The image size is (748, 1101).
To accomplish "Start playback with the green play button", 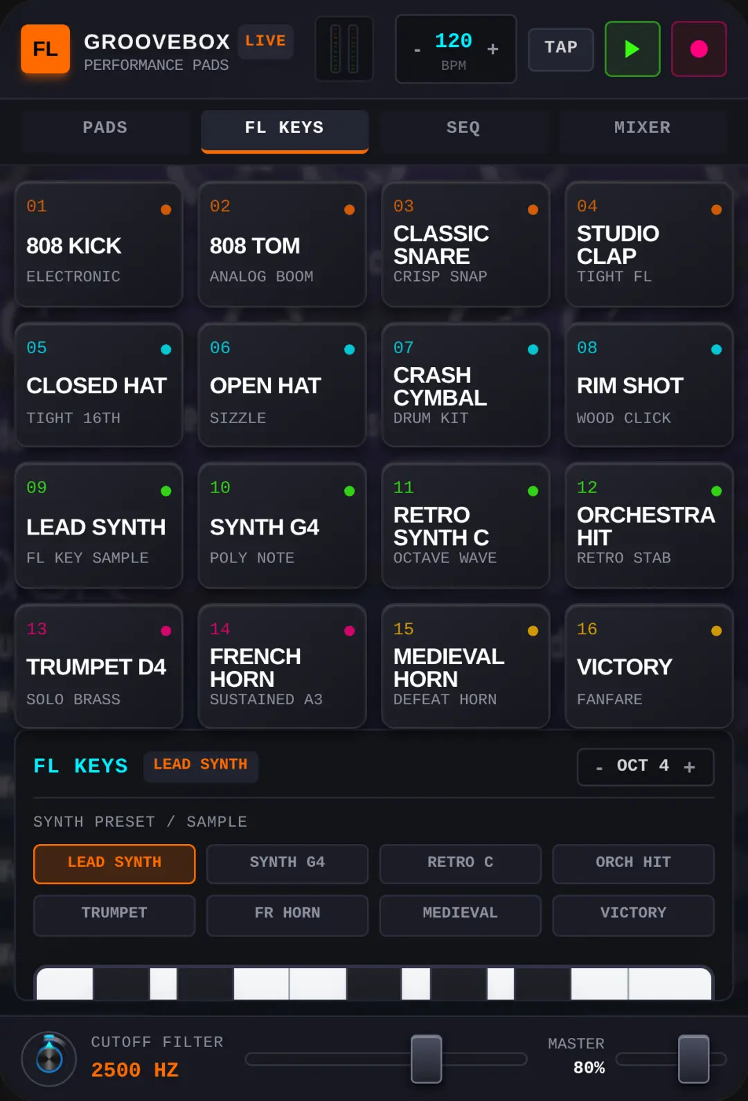I will pos(632,48).
